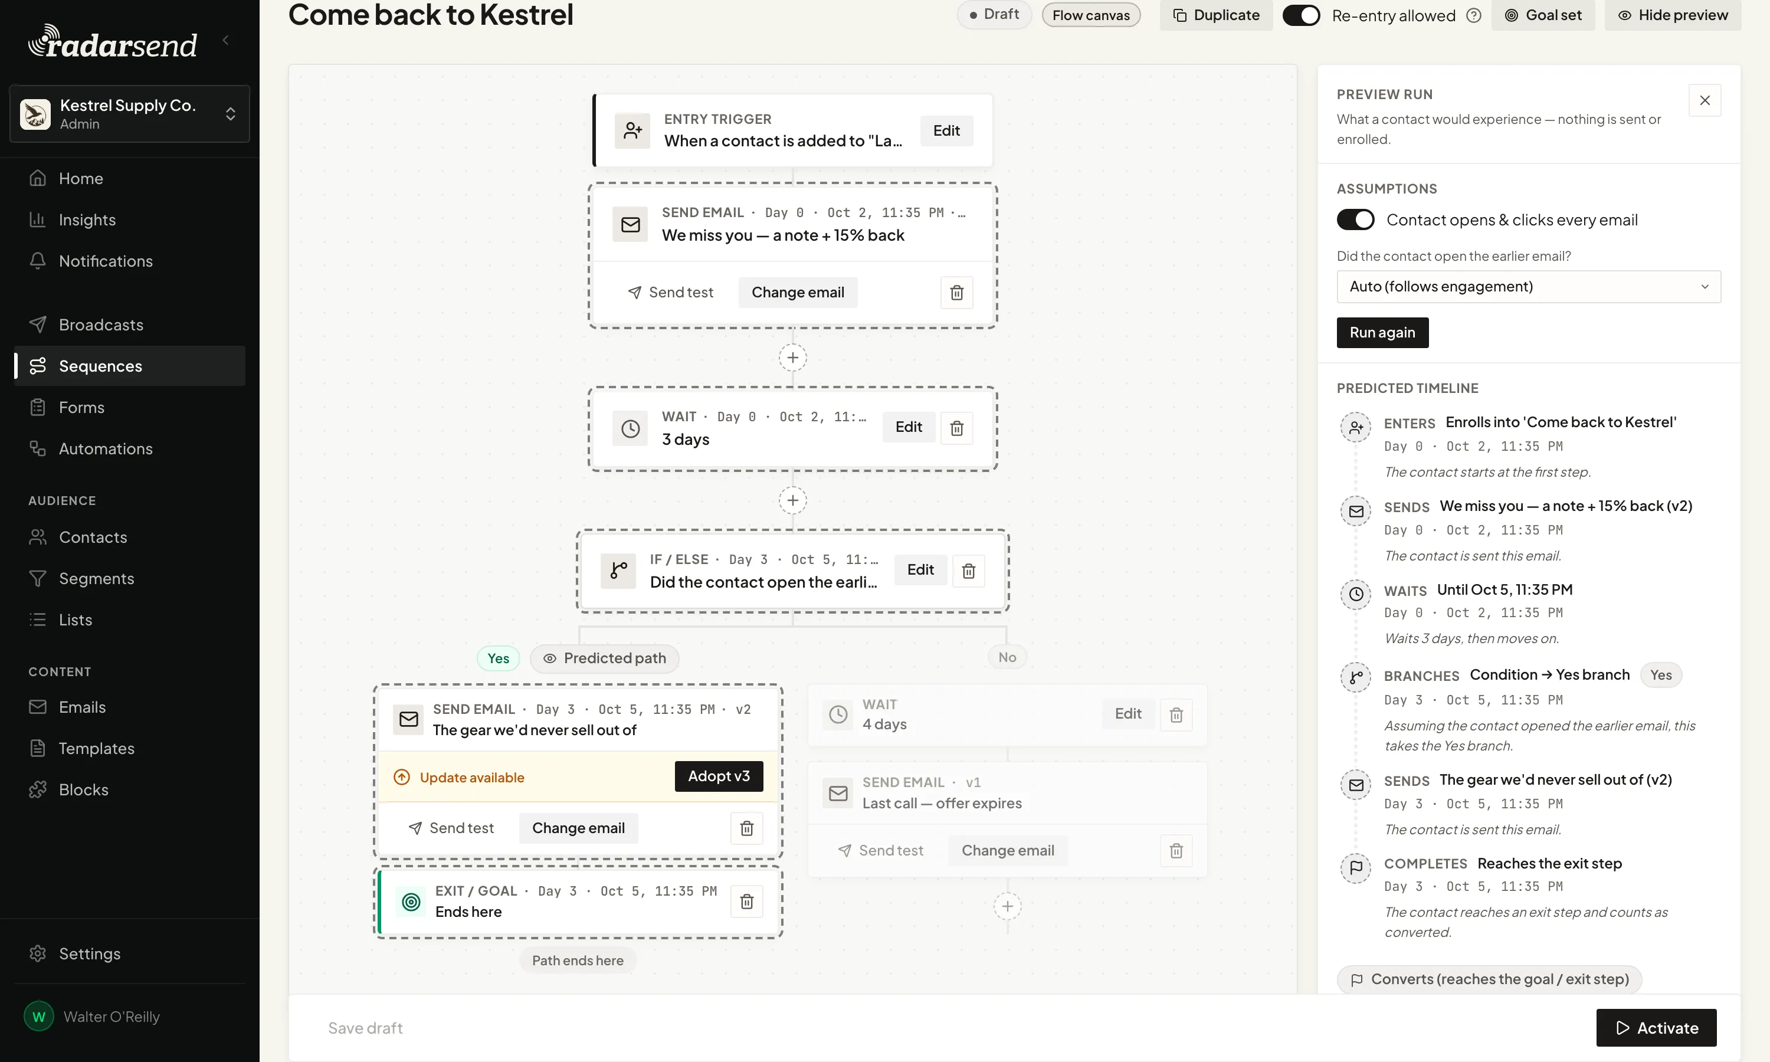This screenshot has width=1770, height=1062.
Task: Open Kestrel Supply Co. workspace switcher
Action: (129, 114)
